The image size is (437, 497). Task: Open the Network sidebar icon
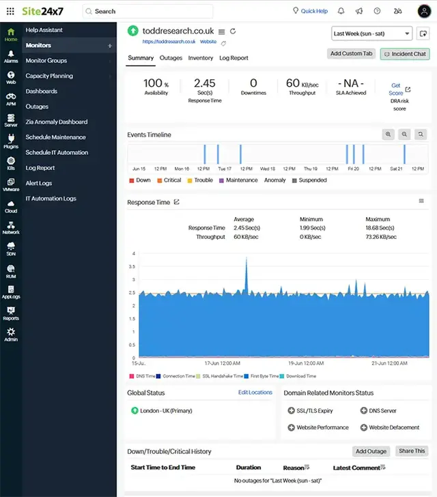click(11, 228)
